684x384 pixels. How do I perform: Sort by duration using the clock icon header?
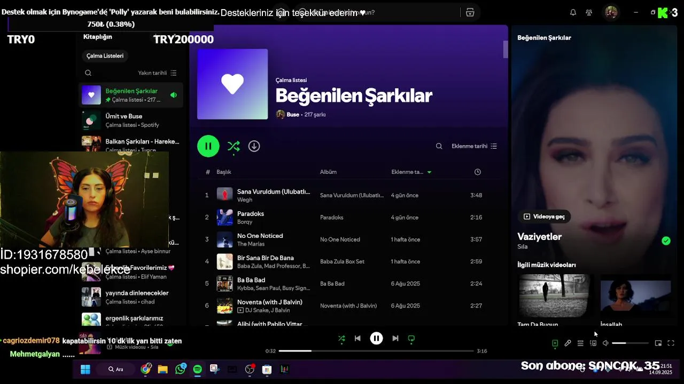coord(478,172)
